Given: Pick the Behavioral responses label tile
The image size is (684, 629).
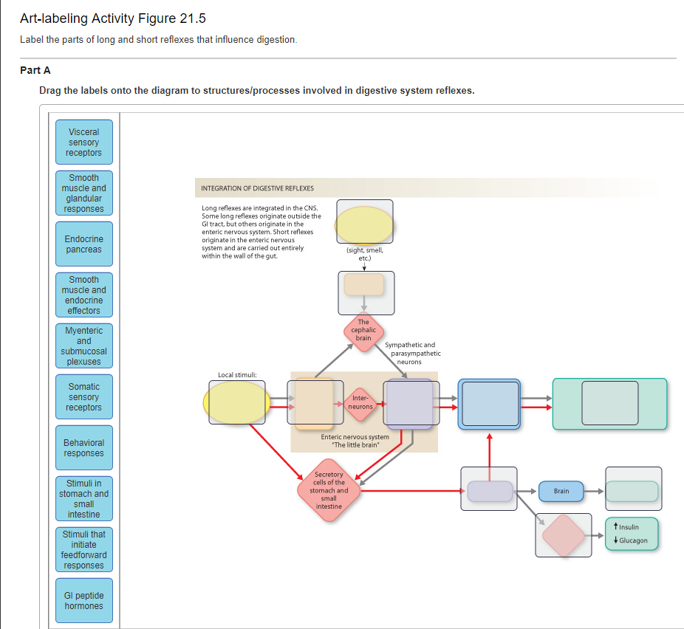Looking at the screenshot, I should [83, 447].
